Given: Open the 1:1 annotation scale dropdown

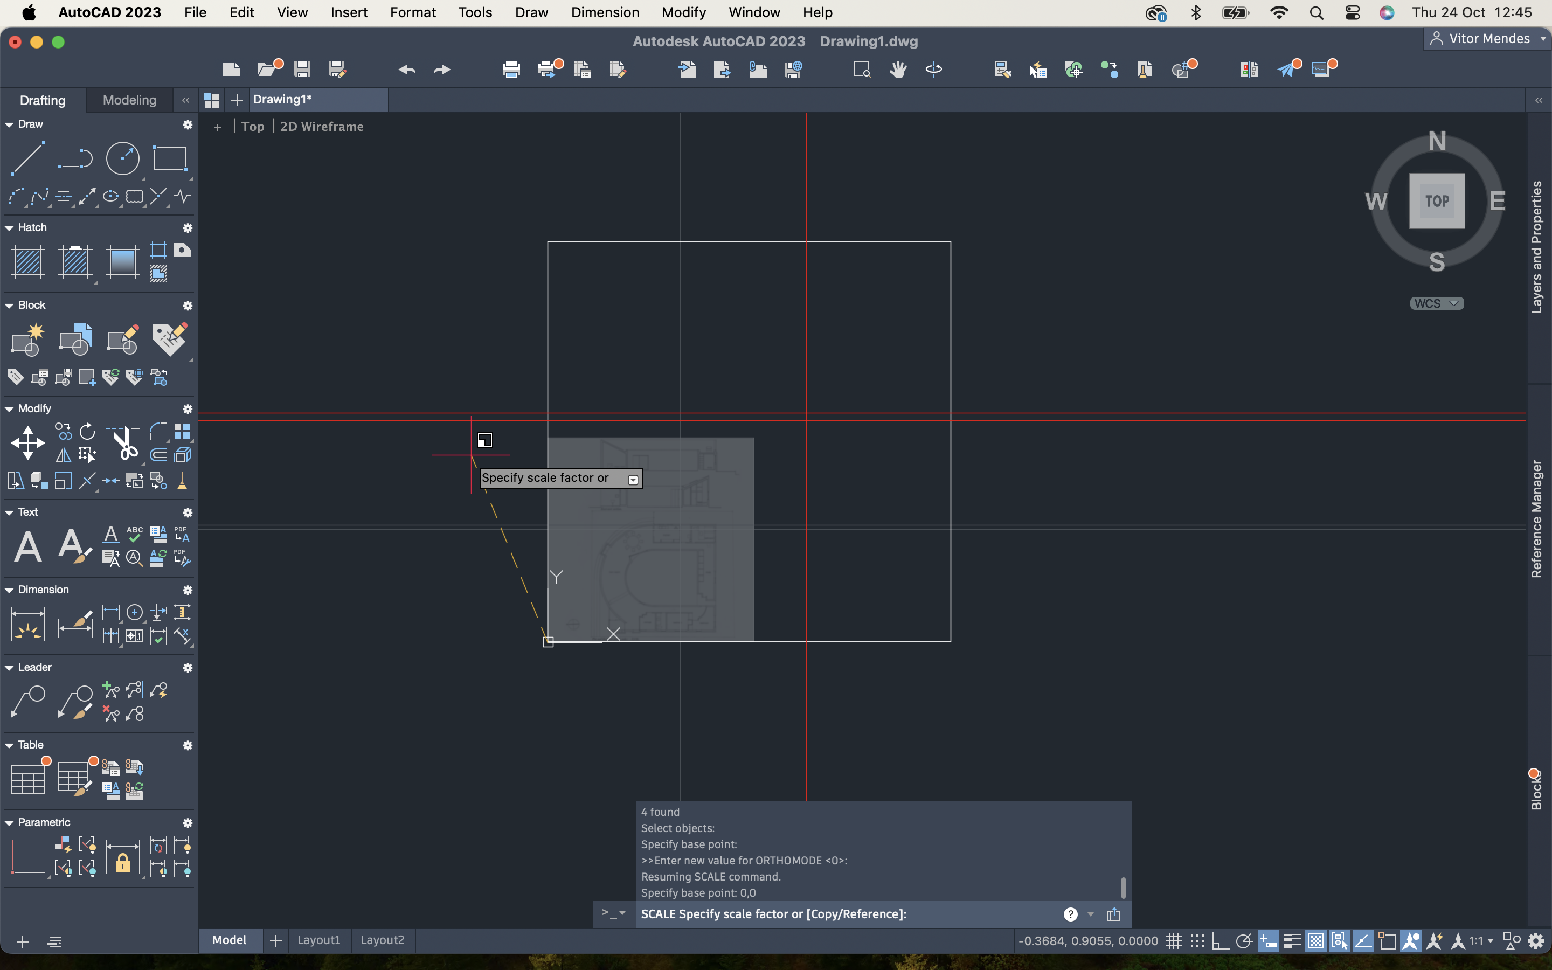Looking at the screenshot, I should point(1481,941).
